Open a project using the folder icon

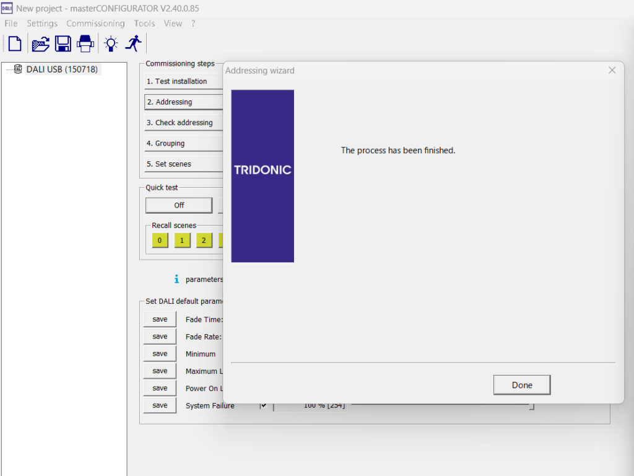point(41,44)
